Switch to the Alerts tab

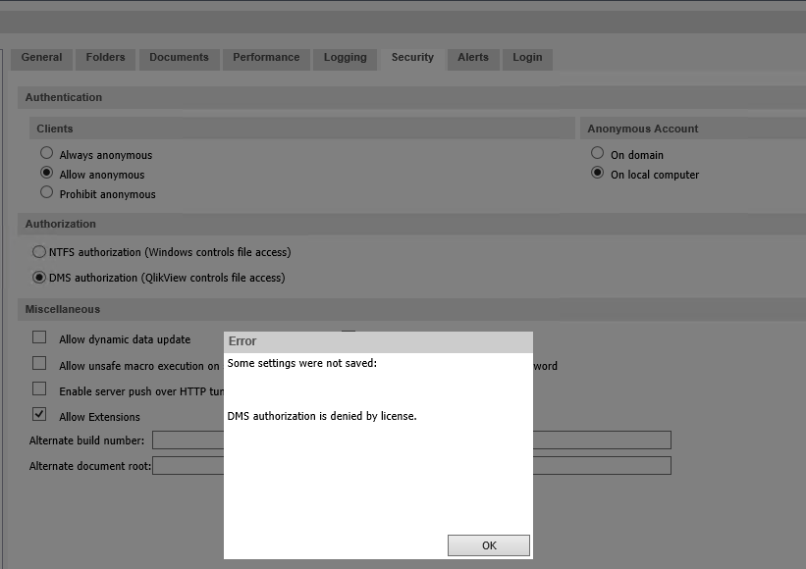(x=473, y=58)
